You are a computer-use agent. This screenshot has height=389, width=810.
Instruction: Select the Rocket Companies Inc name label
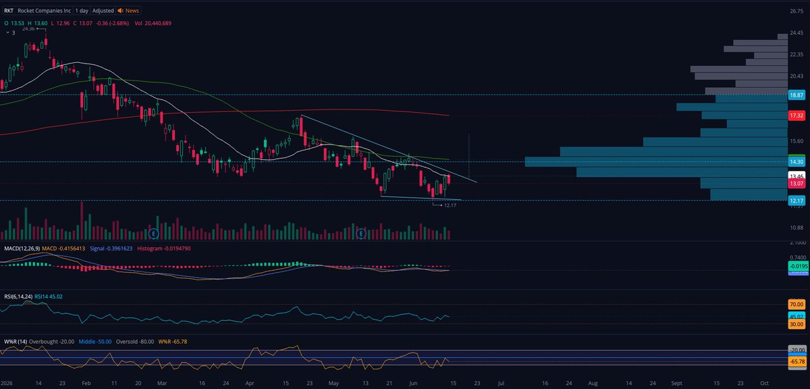pyautogui.click(x=44, y=11)
